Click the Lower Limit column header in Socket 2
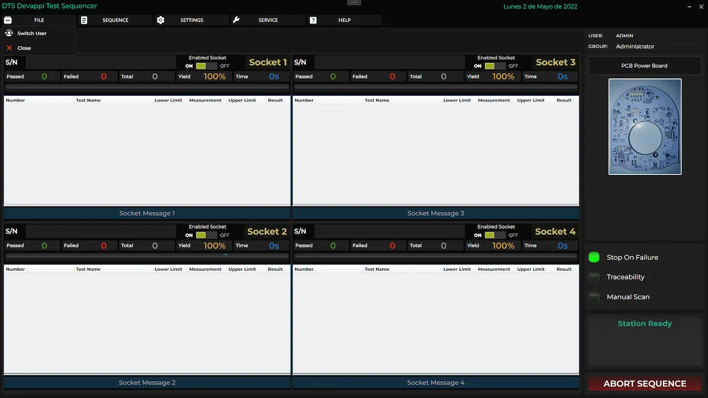 click(168, 269)
